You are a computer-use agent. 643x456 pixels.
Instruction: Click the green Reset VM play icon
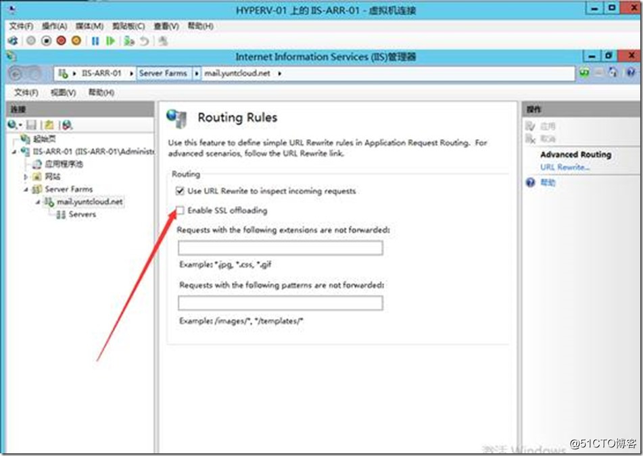click(110, 41)
